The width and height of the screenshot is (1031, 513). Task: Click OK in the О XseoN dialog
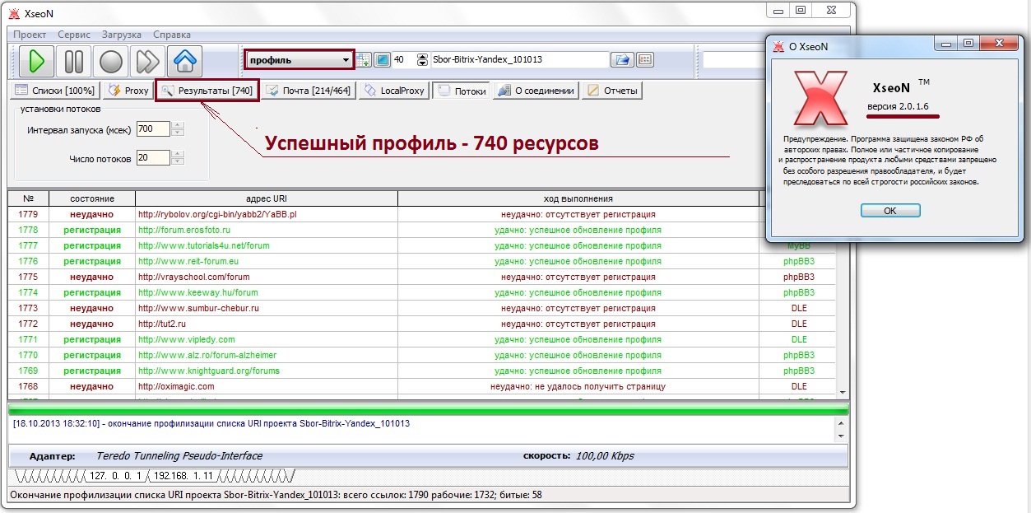(x=889, y=211)
